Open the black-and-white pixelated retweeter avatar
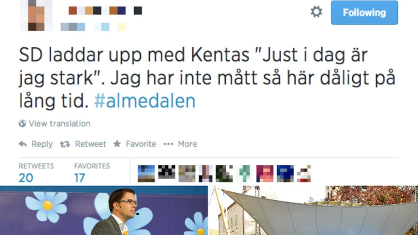This screenshot has height=235, width=418. click(167, 172)
